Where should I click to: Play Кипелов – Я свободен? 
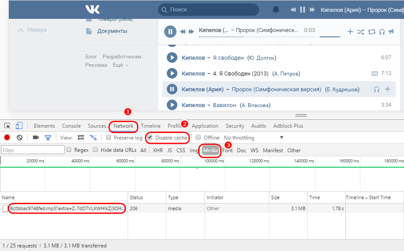pyautogui.click(x=172, y=57)
